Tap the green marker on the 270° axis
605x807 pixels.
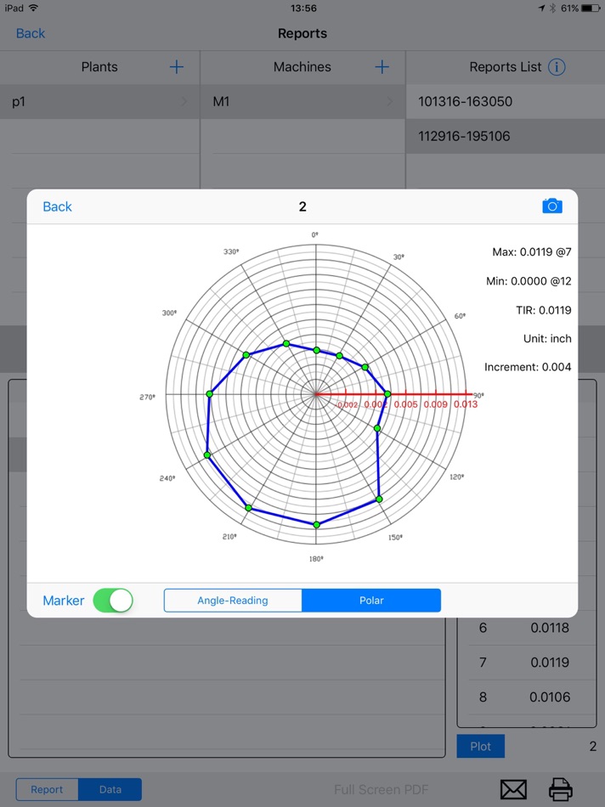[209, 394]
